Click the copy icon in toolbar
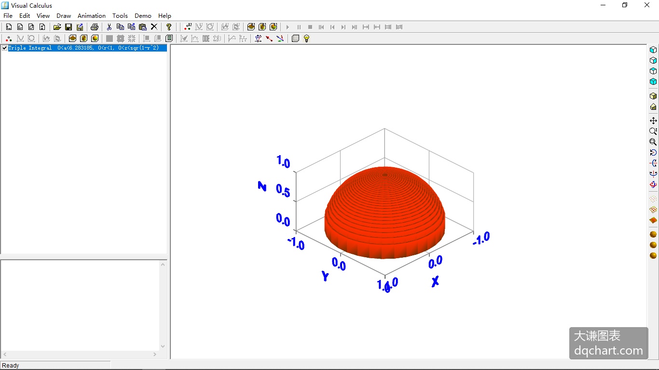The width and height of the screenshot is (659, 370). 121,27
